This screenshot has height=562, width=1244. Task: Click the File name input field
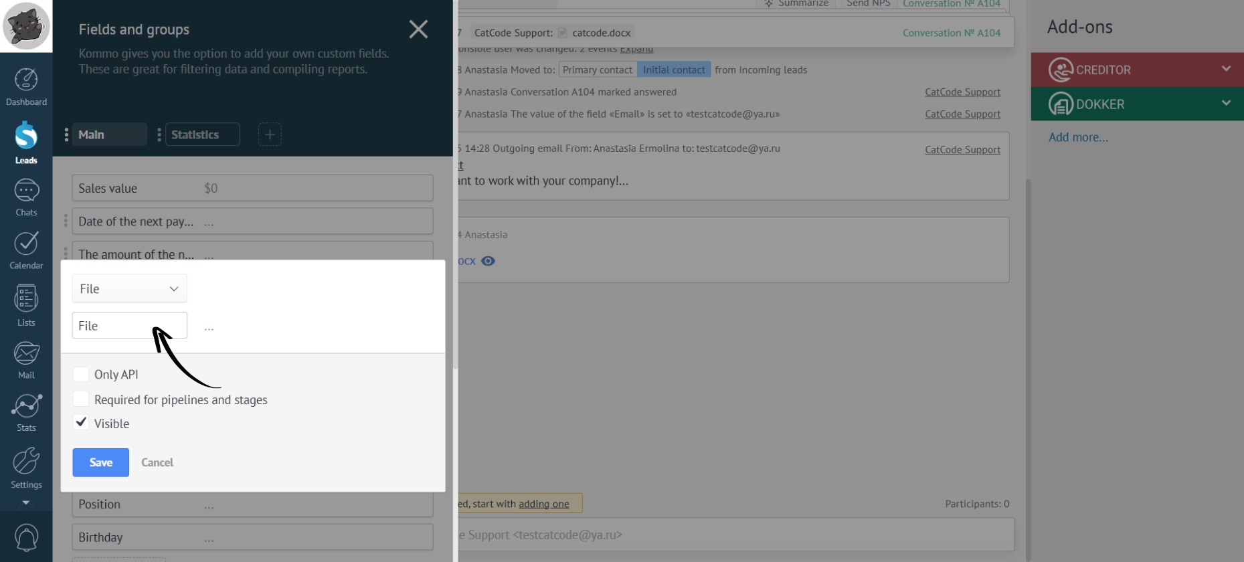[129, 326]
